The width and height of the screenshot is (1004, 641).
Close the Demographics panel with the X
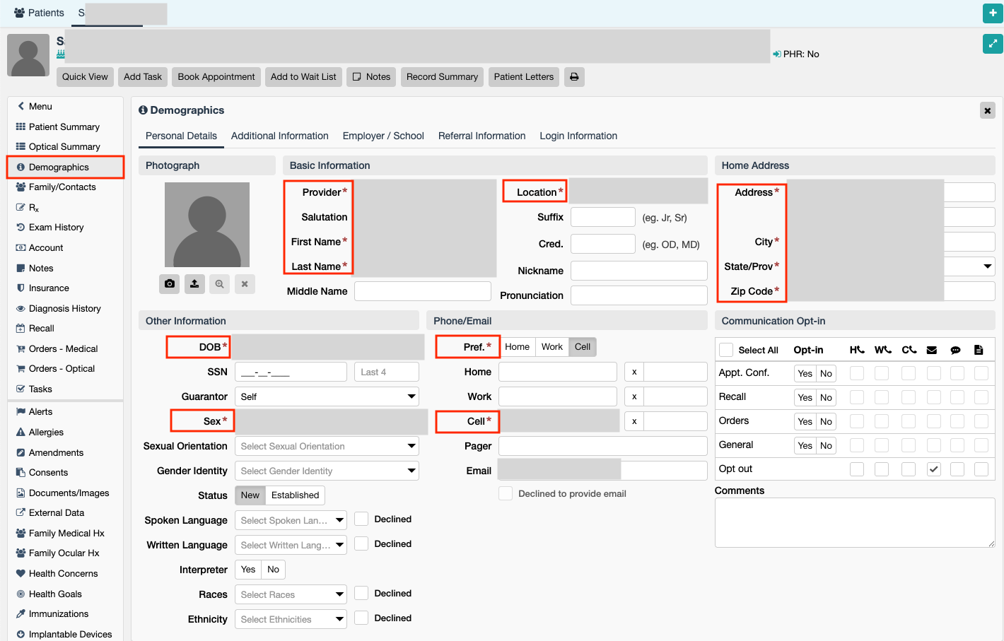(988, 110)
